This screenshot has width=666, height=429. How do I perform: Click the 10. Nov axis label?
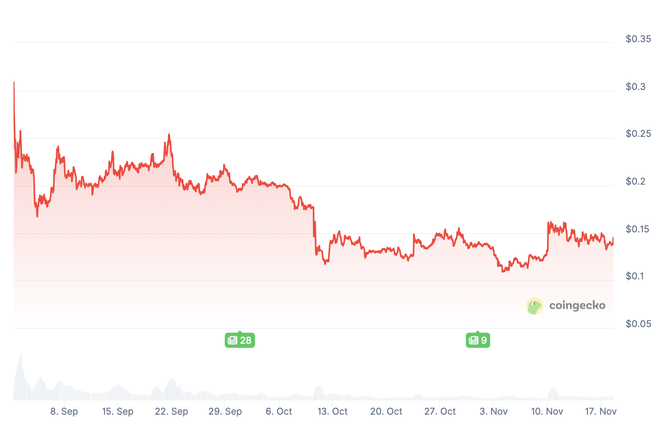pyautogui.click(x=547, y=411)
